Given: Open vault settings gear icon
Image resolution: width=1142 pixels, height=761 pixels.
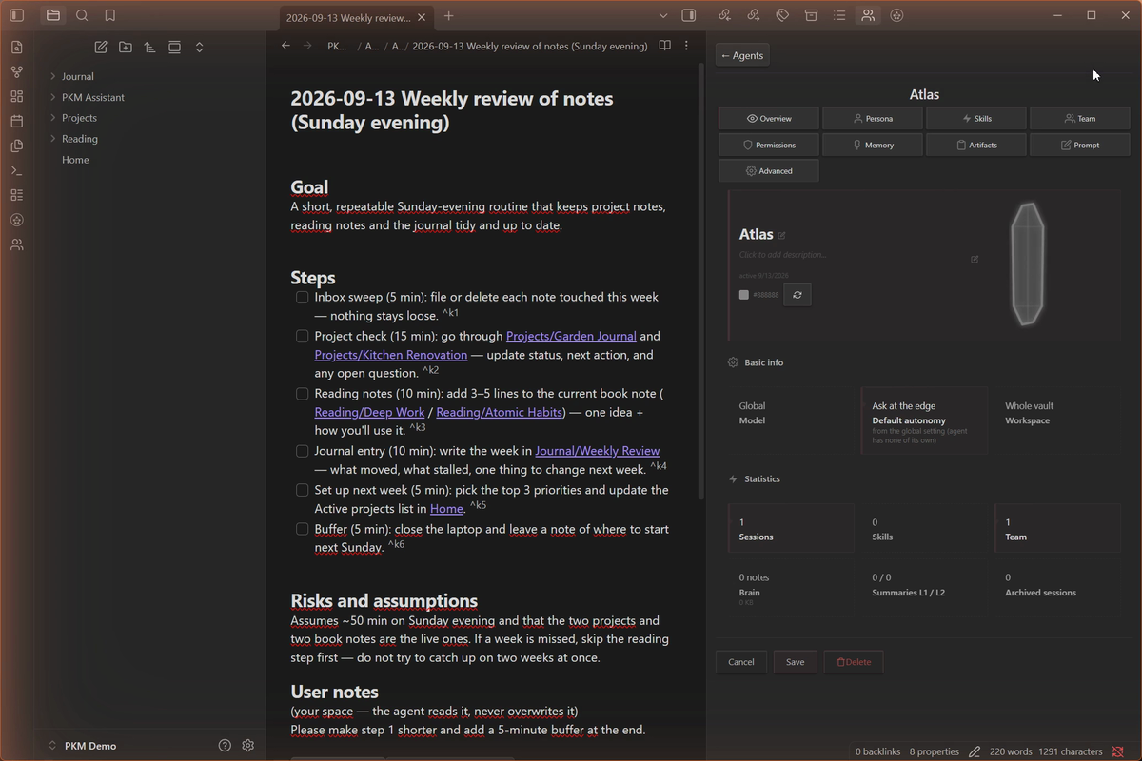Looking at the screenshot, I should tap(248, 746).
